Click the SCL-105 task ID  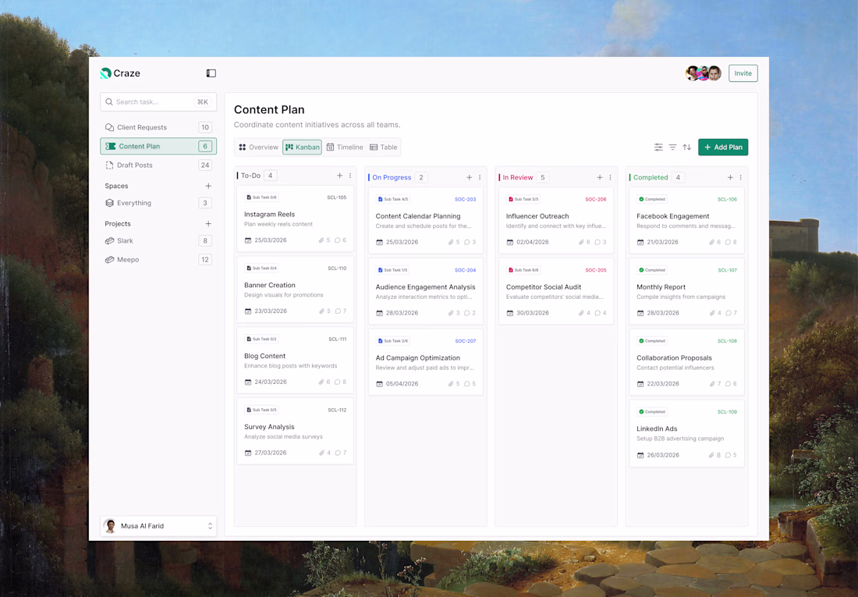click(336, 197)
